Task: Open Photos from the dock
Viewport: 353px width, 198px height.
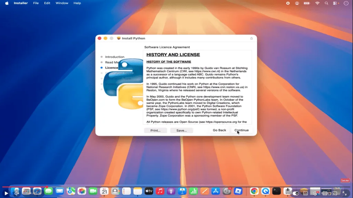Action: click(82, 191)
